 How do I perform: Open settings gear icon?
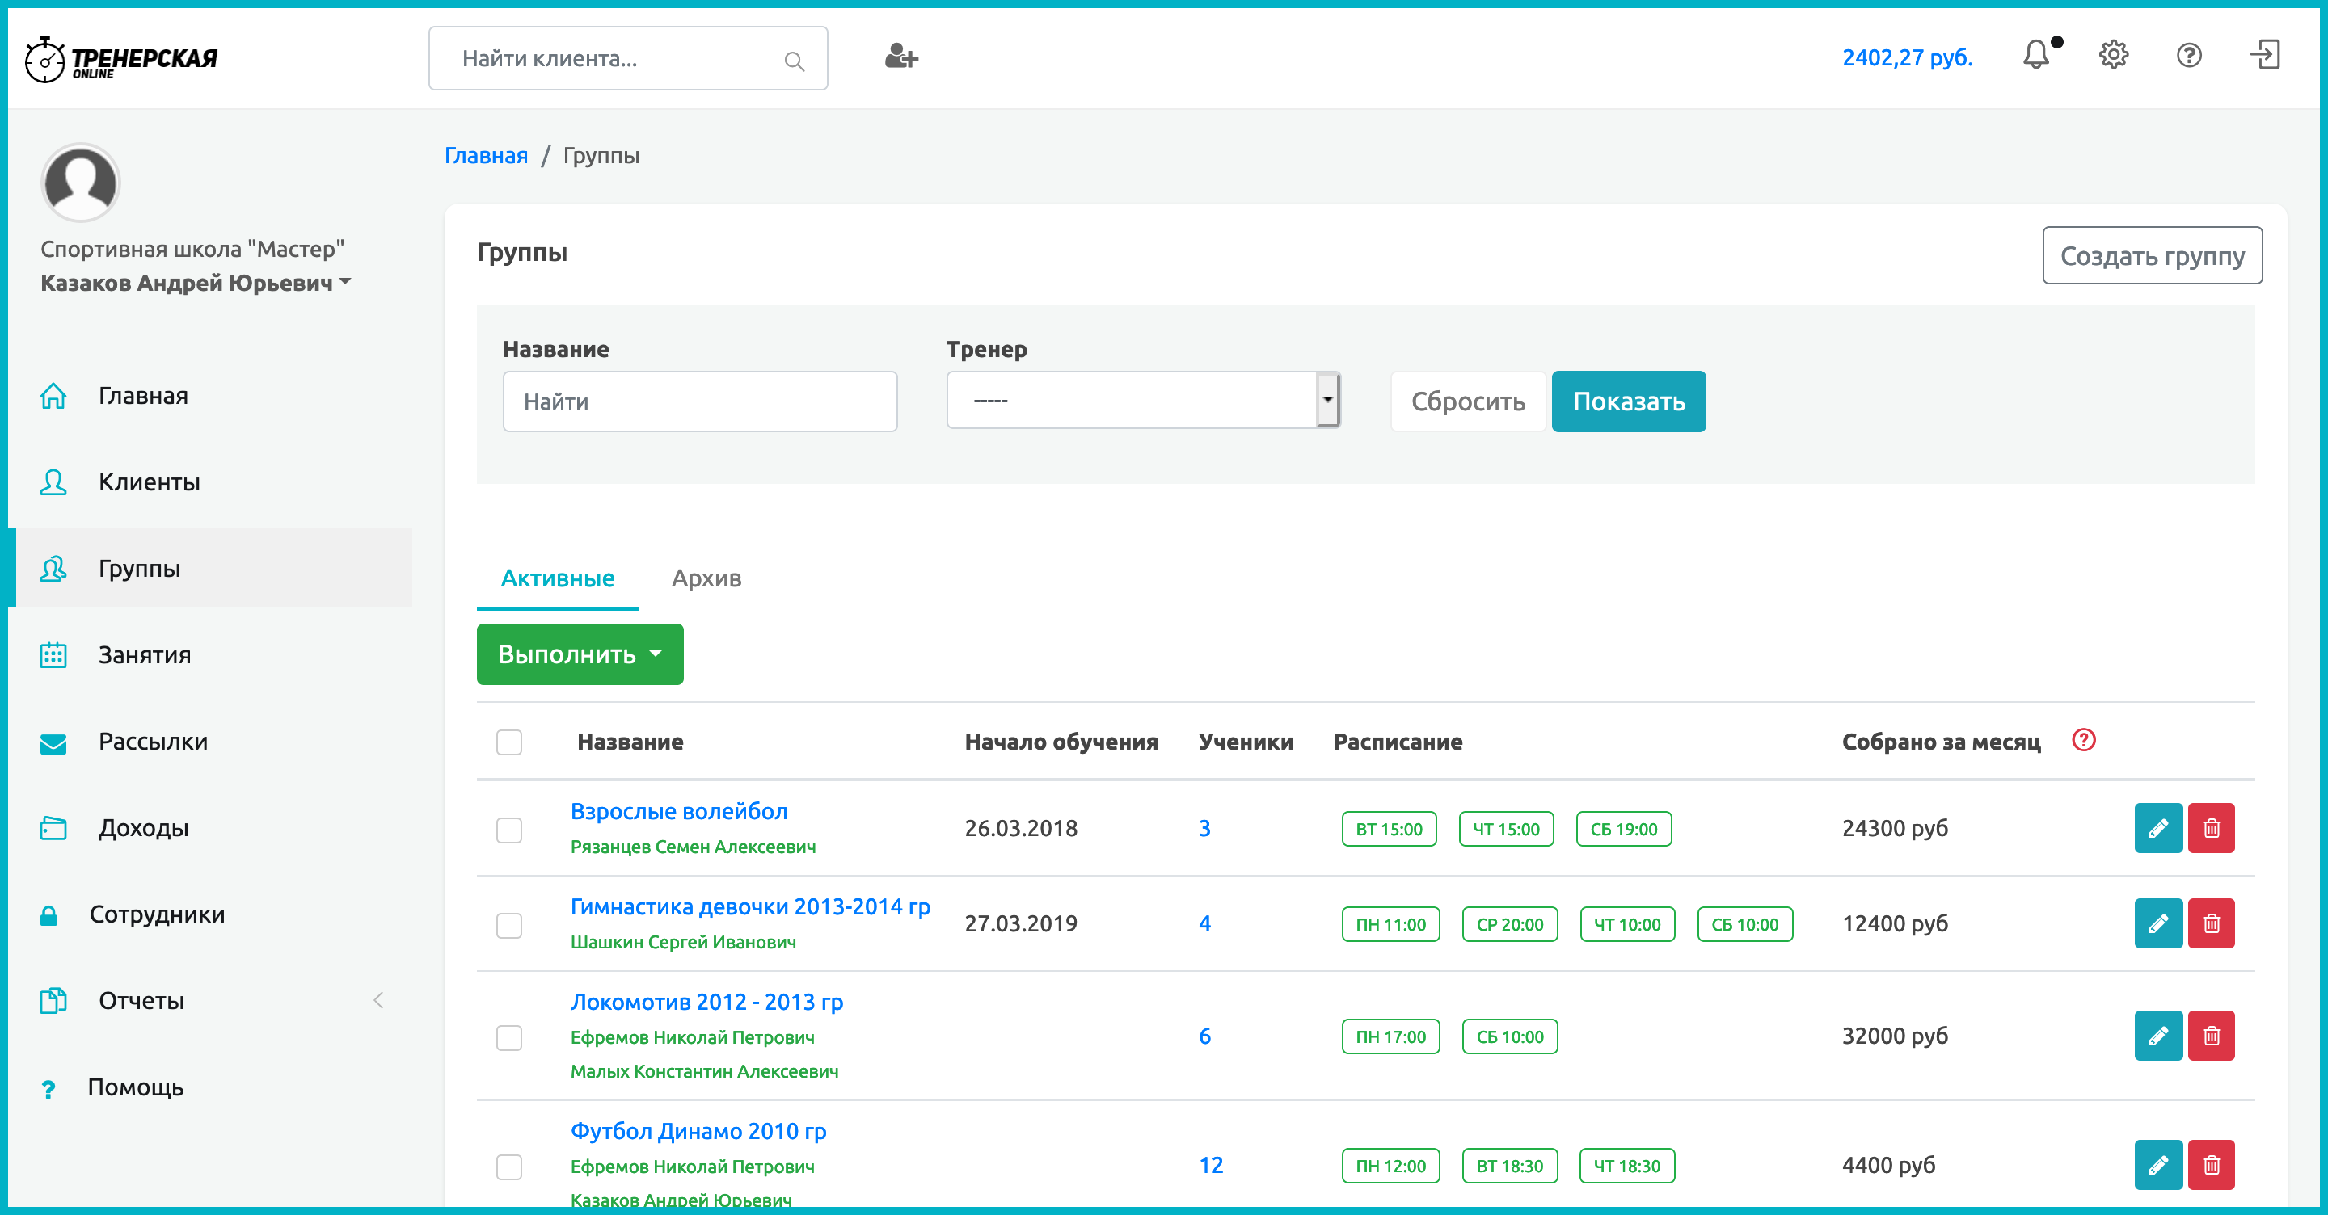click(x=2113, y=56)
